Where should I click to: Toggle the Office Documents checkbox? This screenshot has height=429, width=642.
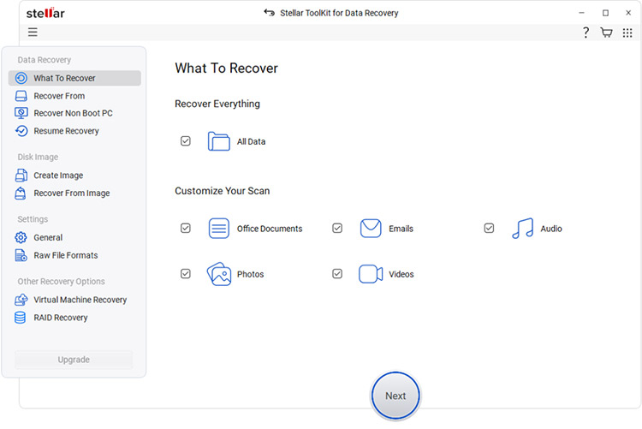point(186,228)
